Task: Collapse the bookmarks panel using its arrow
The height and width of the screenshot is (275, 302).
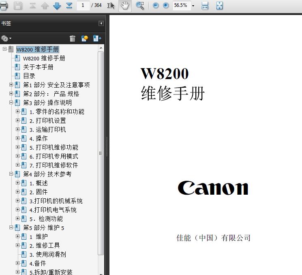Action: 101,24
